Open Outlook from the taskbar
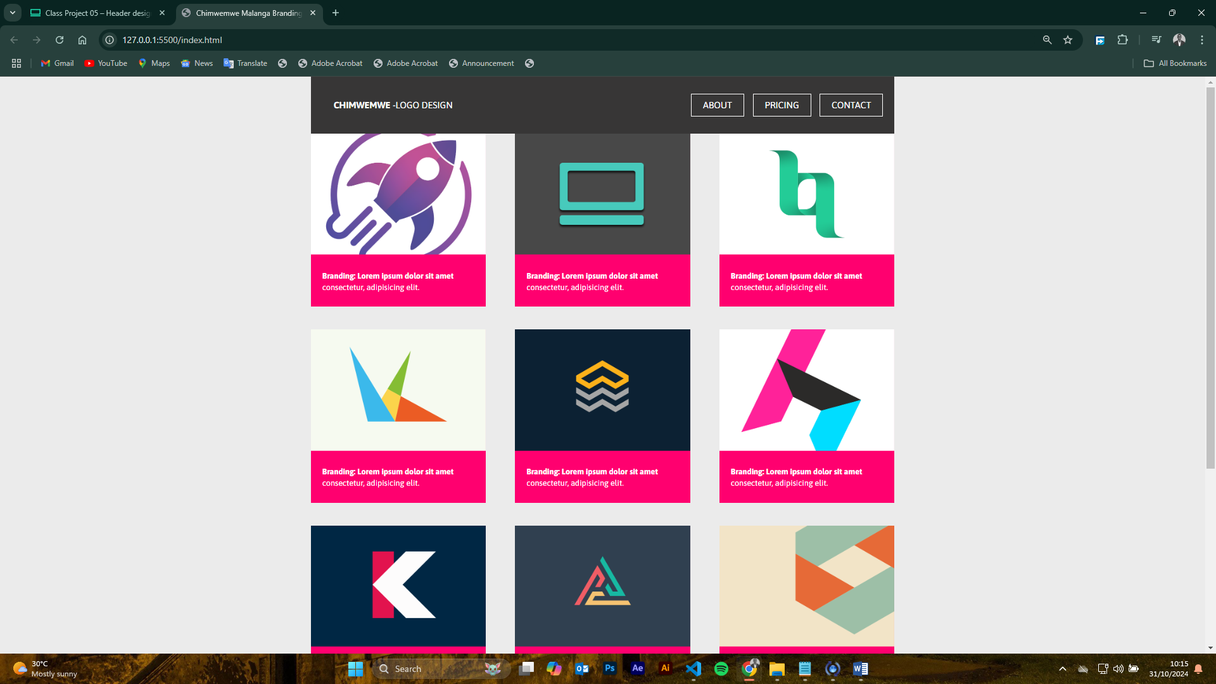Image resolution: width=1216 pixels, height=684 pixels. pos(582,669)
